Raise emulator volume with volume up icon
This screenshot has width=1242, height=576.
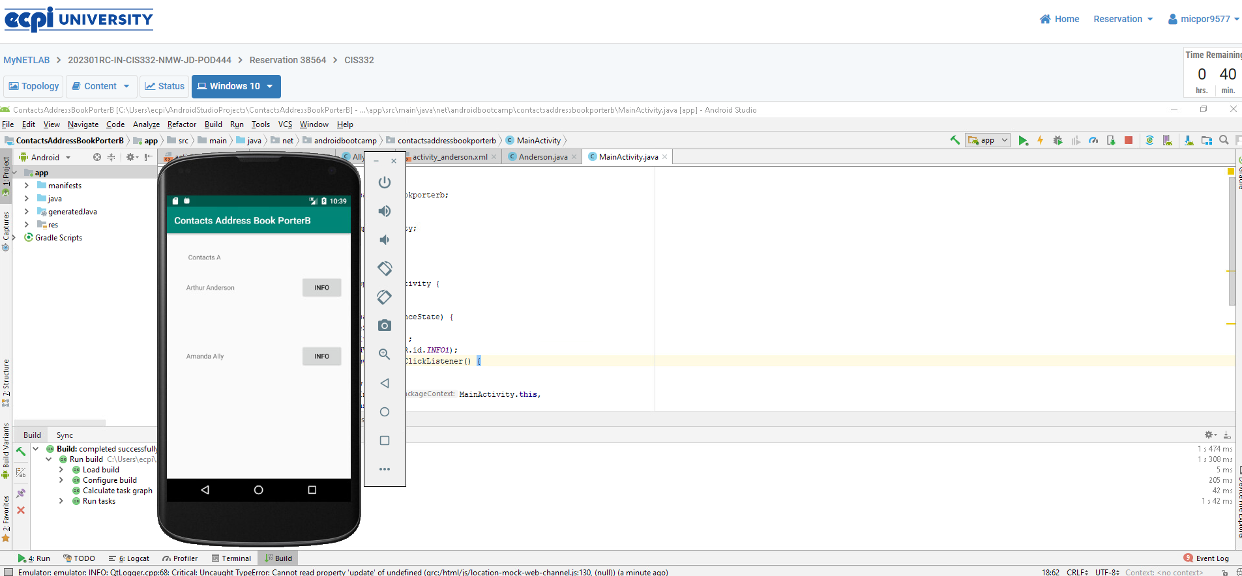click(x=385, y=211)
